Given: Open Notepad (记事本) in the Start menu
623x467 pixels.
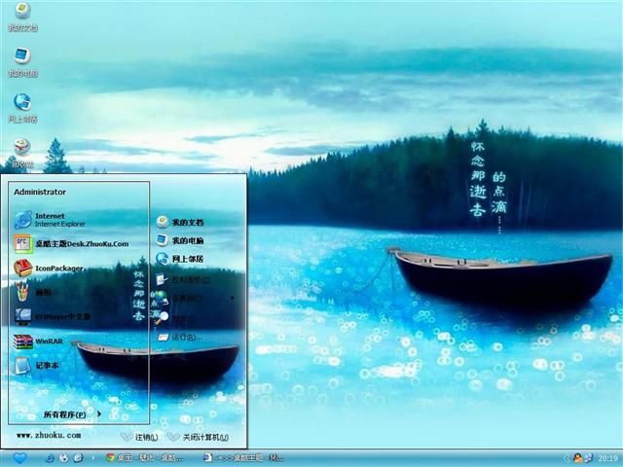Looking at the screenshot, I should coord(37,366).
